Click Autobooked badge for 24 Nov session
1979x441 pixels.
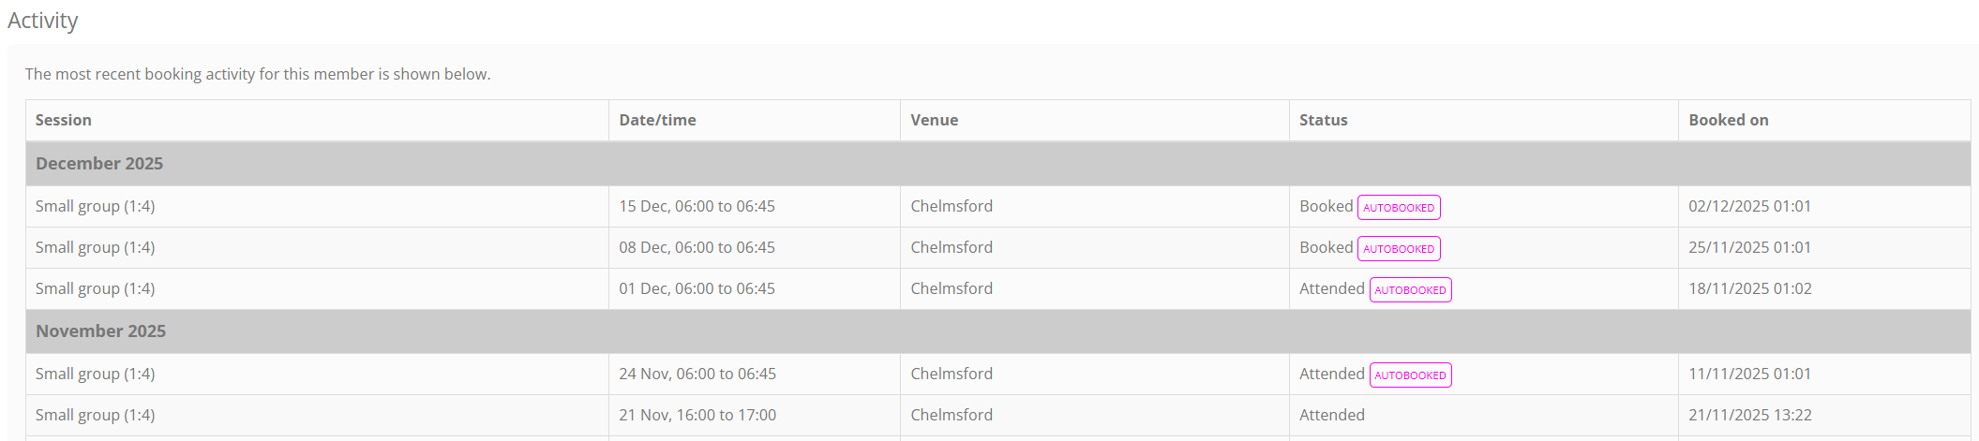pyautogui.click(x=1410, y=375)
